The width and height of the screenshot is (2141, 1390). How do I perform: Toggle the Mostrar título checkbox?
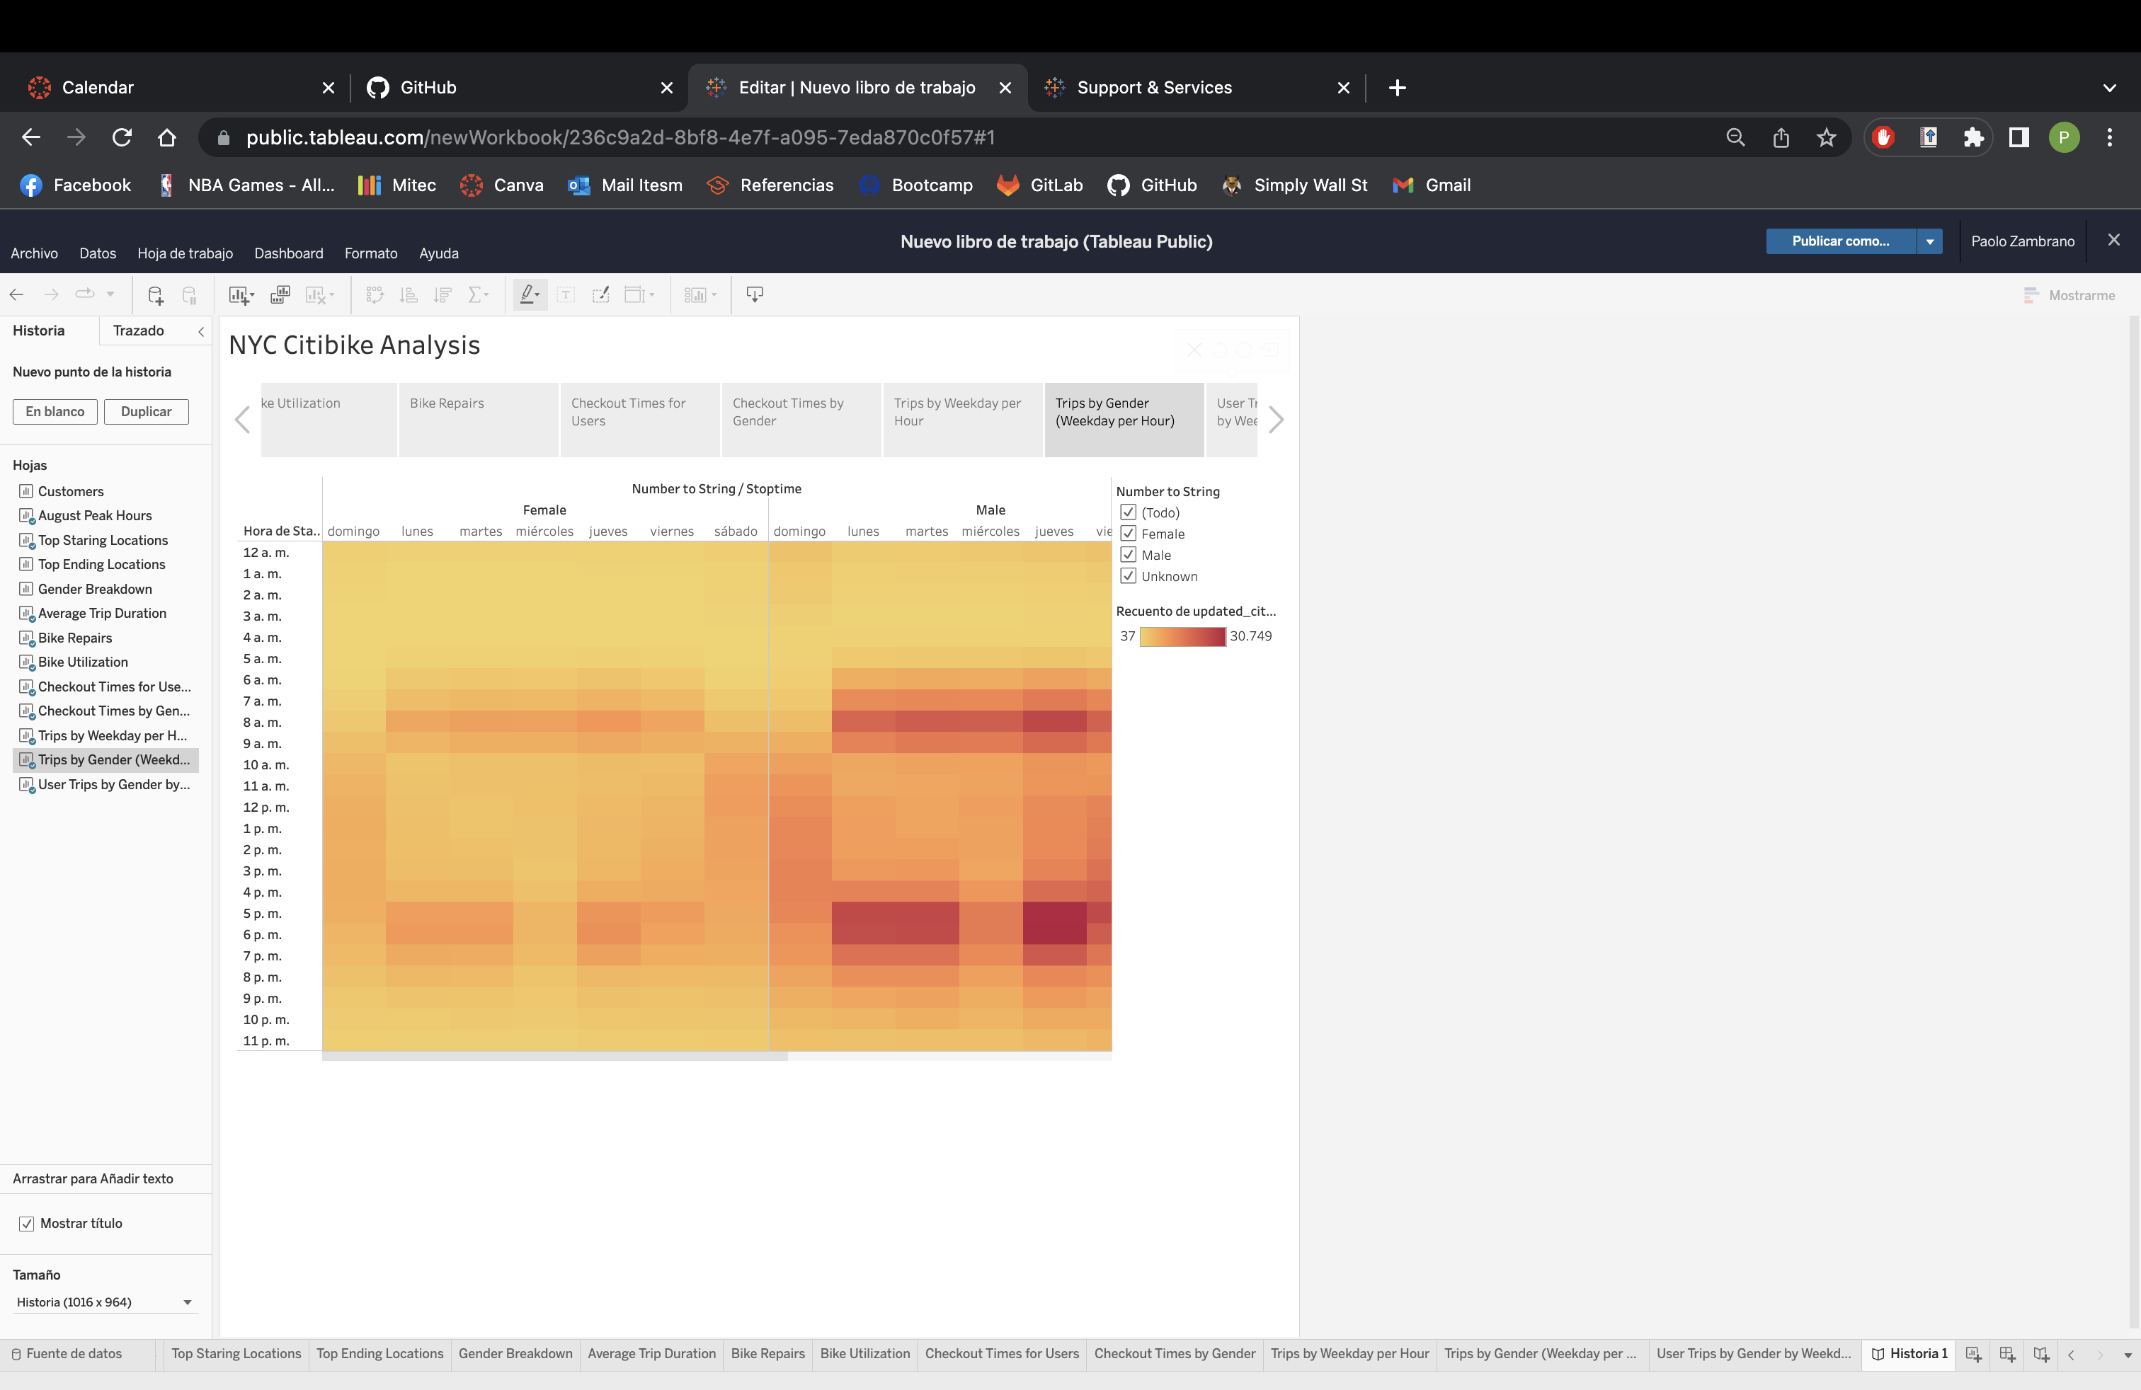(27, 1224)
